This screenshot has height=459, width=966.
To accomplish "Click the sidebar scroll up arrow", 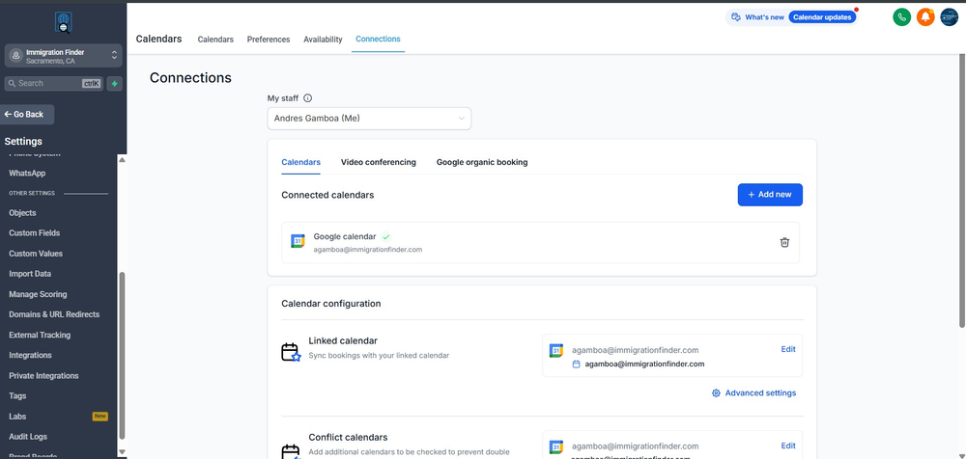I will pyautogui.click(x=122, y=160).
